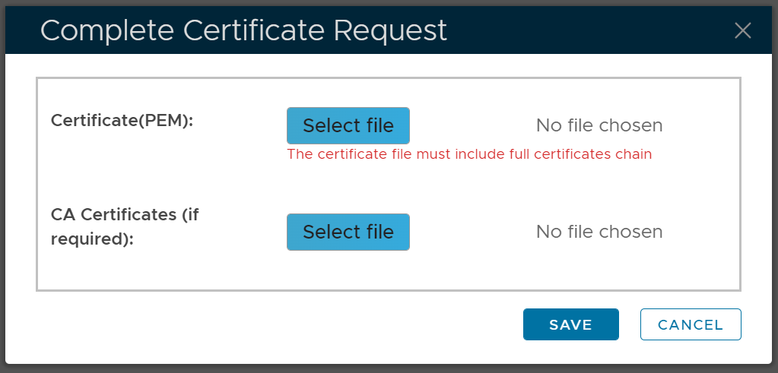Select file for Certificate(PEM)
Viewport: 778px width, 373px height.
point(348,125)
